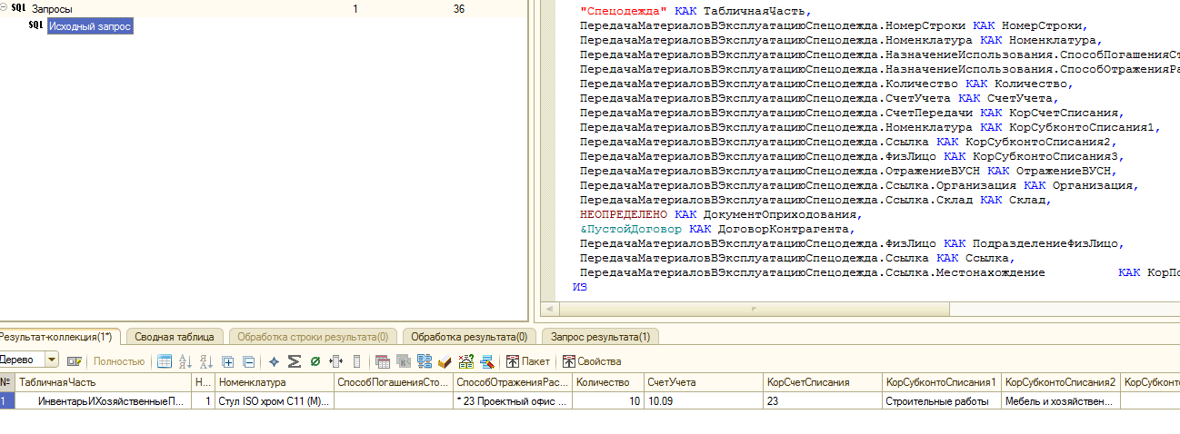
Task: Select cell ИнвентарьИХозяйственныеП...
Action: [104, 400]
